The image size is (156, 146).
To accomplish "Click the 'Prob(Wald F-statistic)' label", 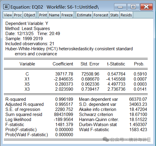I will tap(26, 135).
